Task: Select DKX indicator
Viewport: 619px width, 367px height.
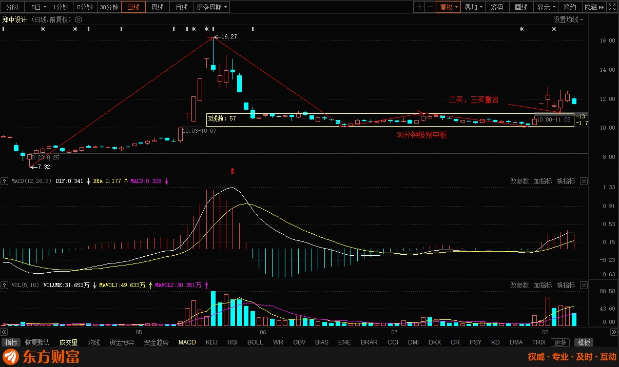Action: coord(435,342)
